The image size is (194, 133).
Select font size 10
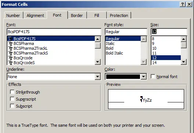(166, 48)
